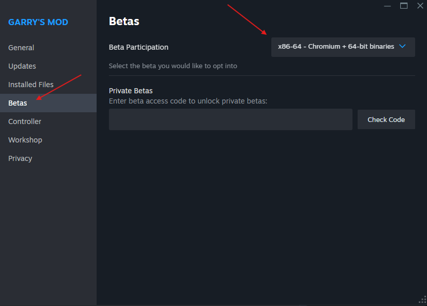
Task: Go to the Updates section
Action: [x=22, y=66]
